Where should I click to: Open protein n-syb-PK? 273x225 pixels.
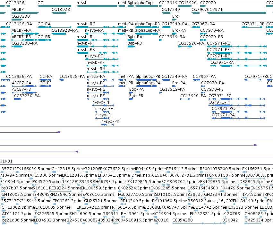(110, 121)
